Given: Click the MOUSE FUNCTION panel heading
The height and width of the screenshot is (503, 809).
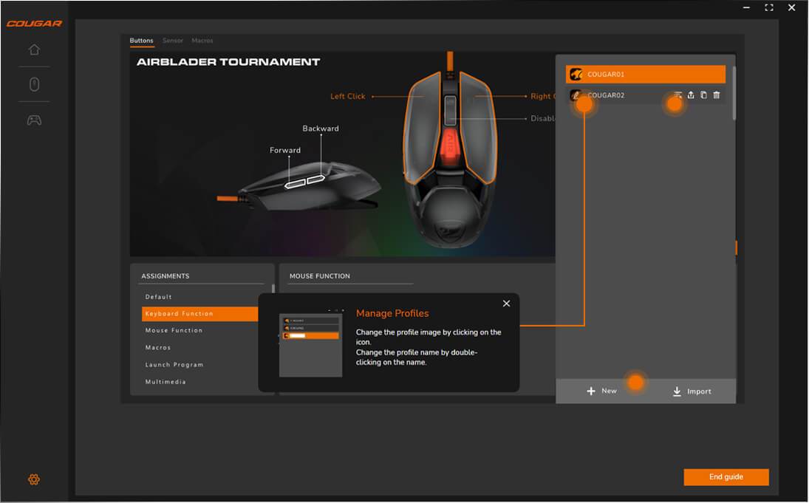Looking at the screenshot, I should tap(319, 276).
